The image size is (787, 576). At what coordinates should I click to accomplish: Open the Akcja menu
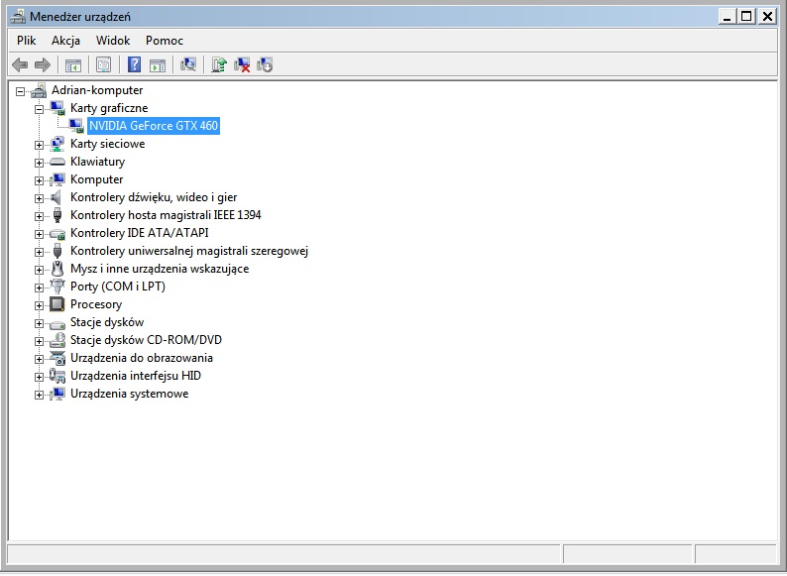[65, 41]
